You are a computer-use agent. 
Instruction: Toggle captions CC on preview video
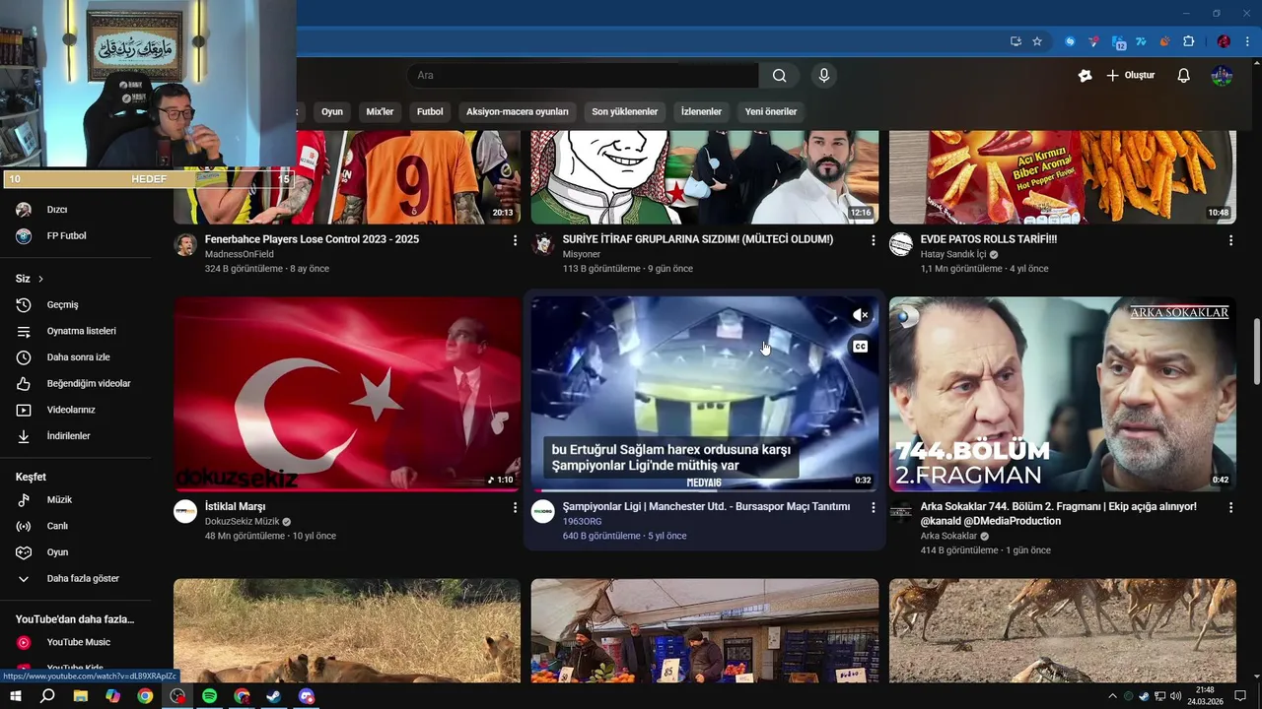(x=861, y=347)
